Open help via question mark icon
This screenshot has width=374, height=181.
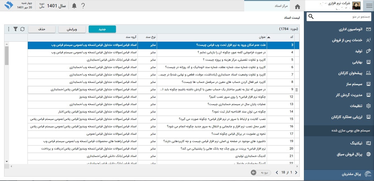pos(83,6)
